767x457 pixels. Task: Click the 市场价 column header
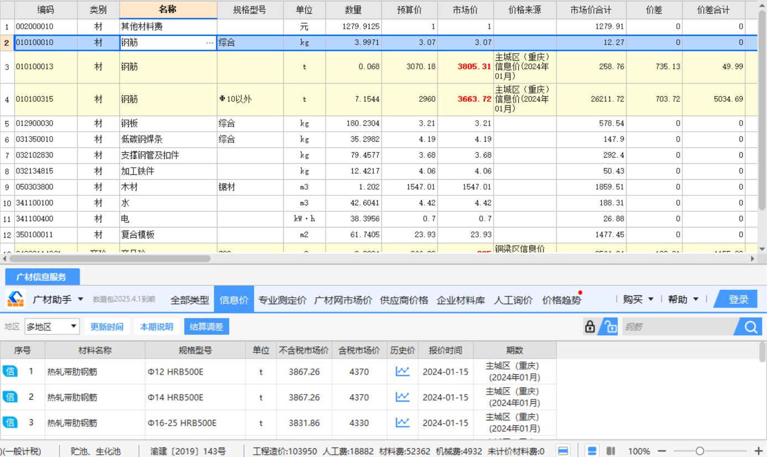coord(465,10)
